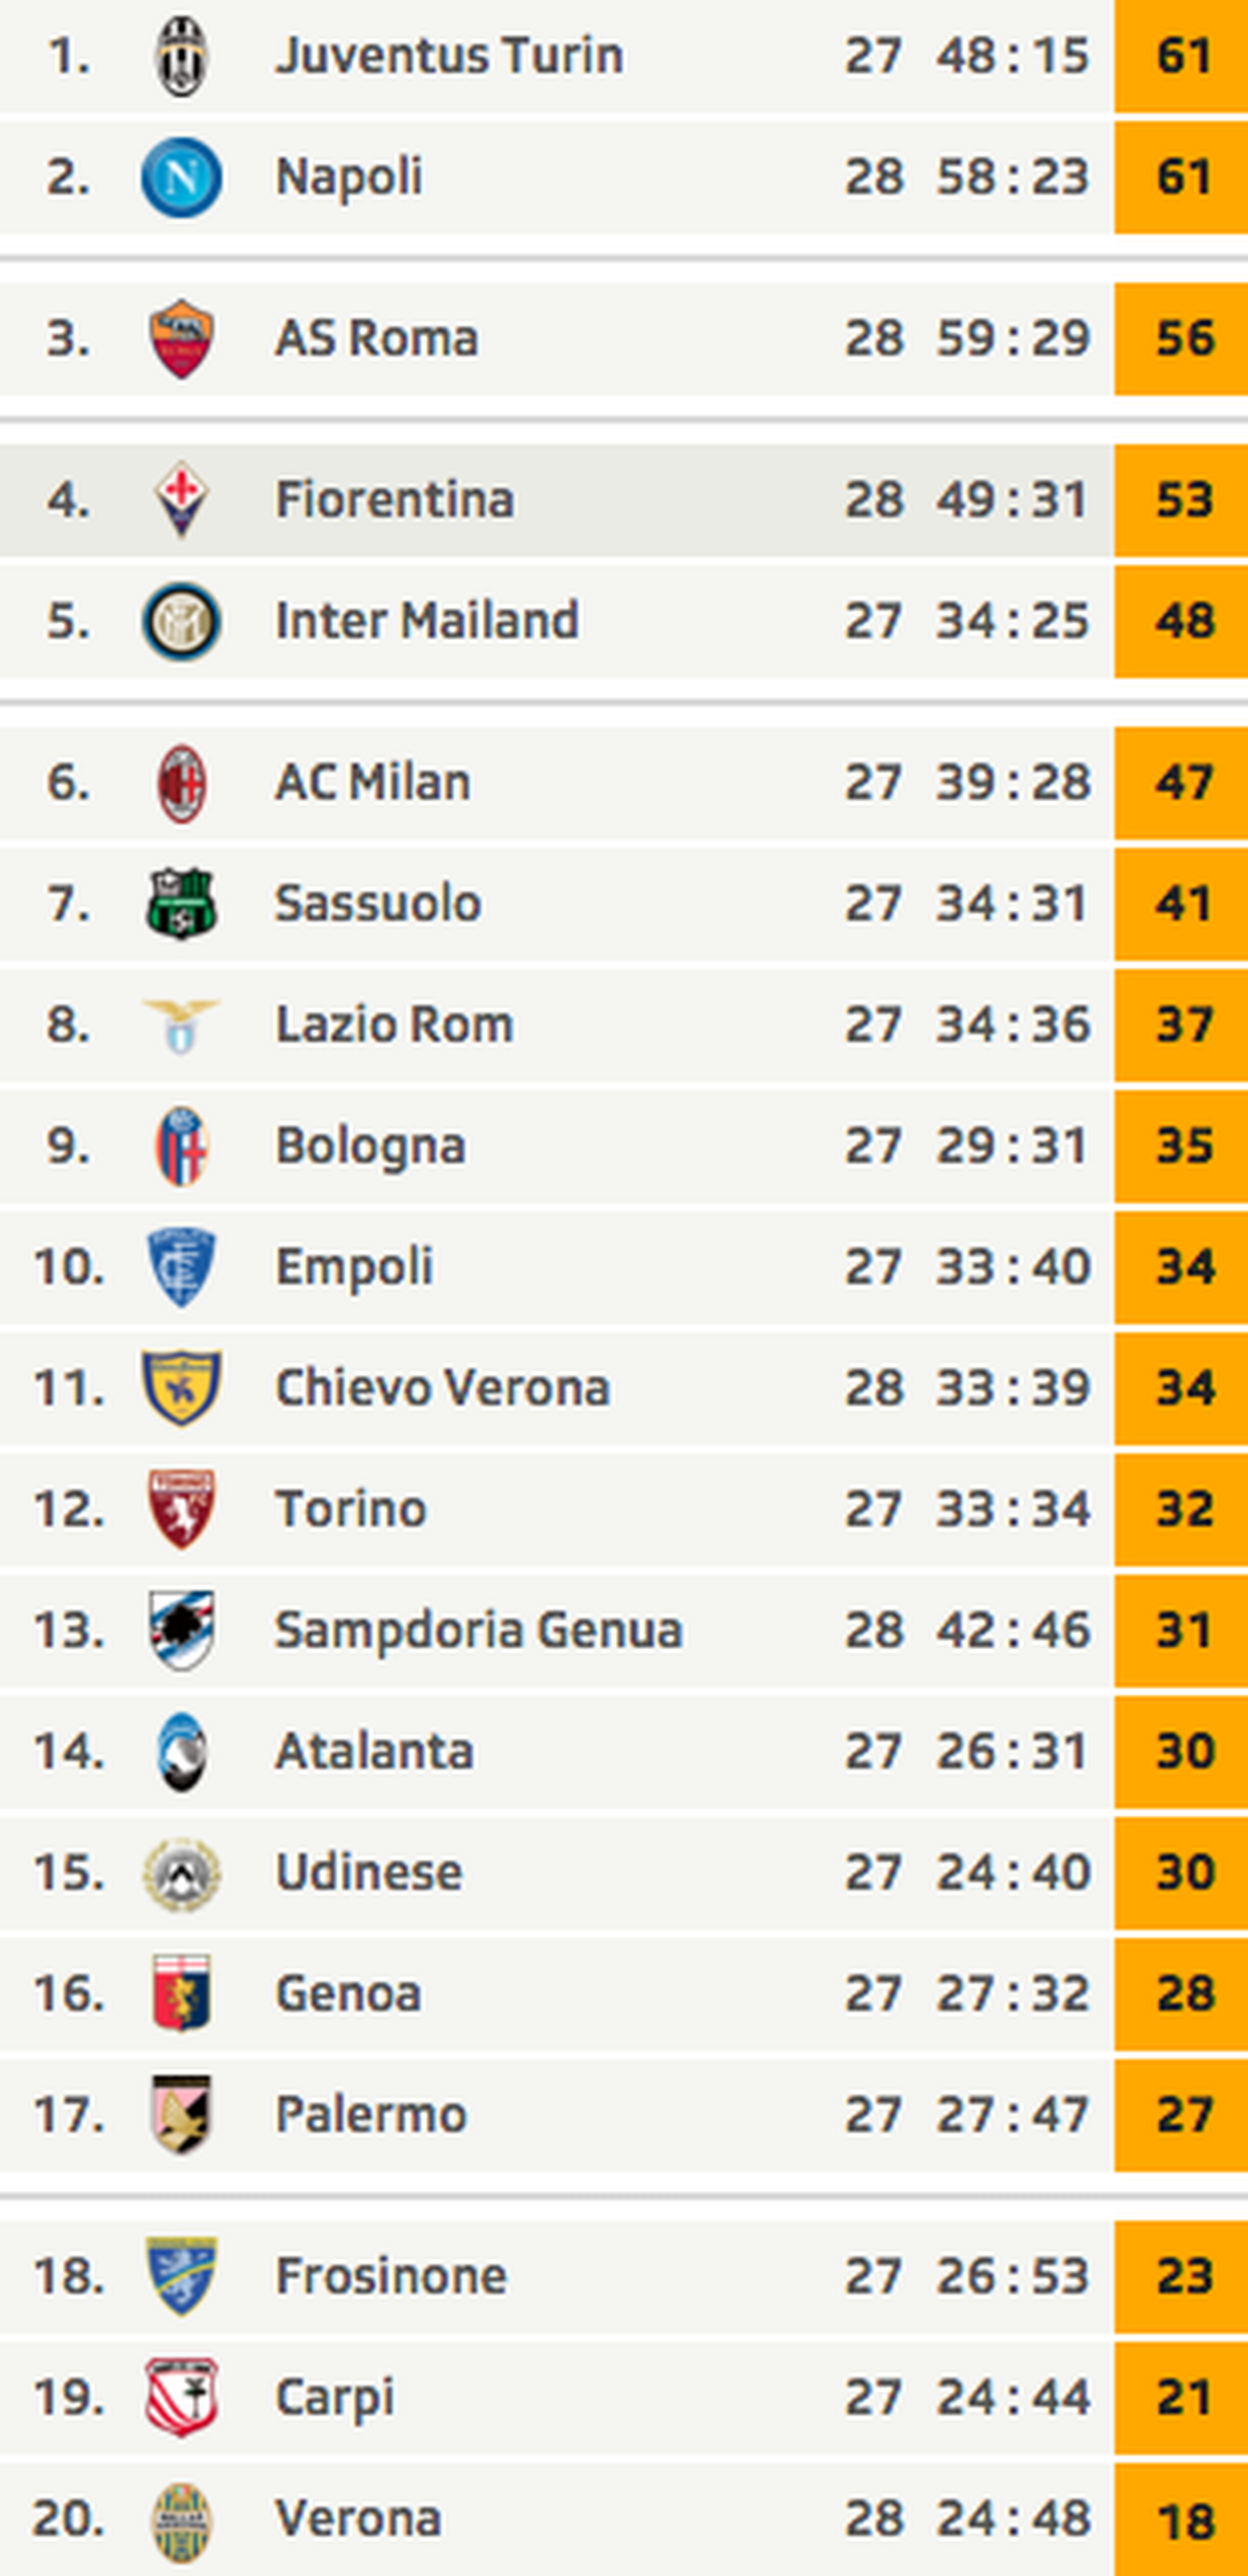Click the Napoli club logo

pos(181,178)
